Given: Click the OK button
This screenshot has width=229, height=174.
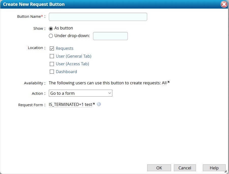Looking at the screenshot, I should pyautogui.click(x=159, y=168).
